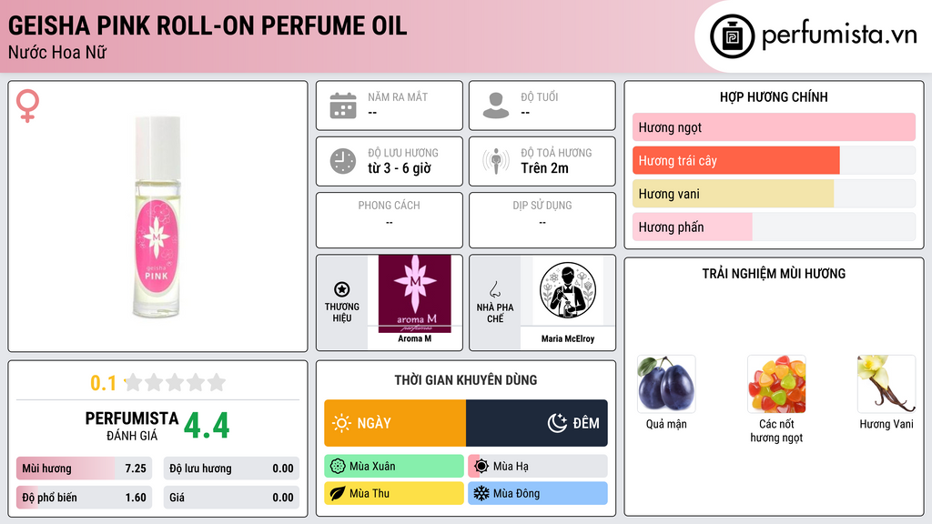Image resolution: width=932 pixels, height=524 pixels.
Task: Click the Quả mận caption
Action: 666,424
